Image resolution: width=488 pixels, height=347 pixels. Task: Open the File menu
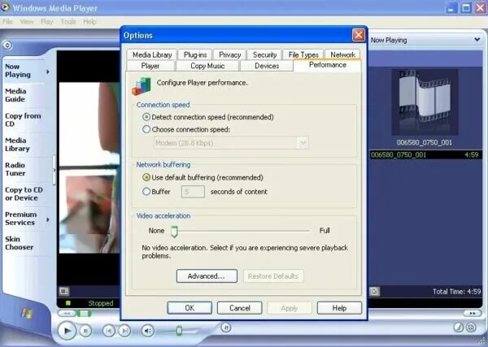pyautogui.click(x=7, y=22)
